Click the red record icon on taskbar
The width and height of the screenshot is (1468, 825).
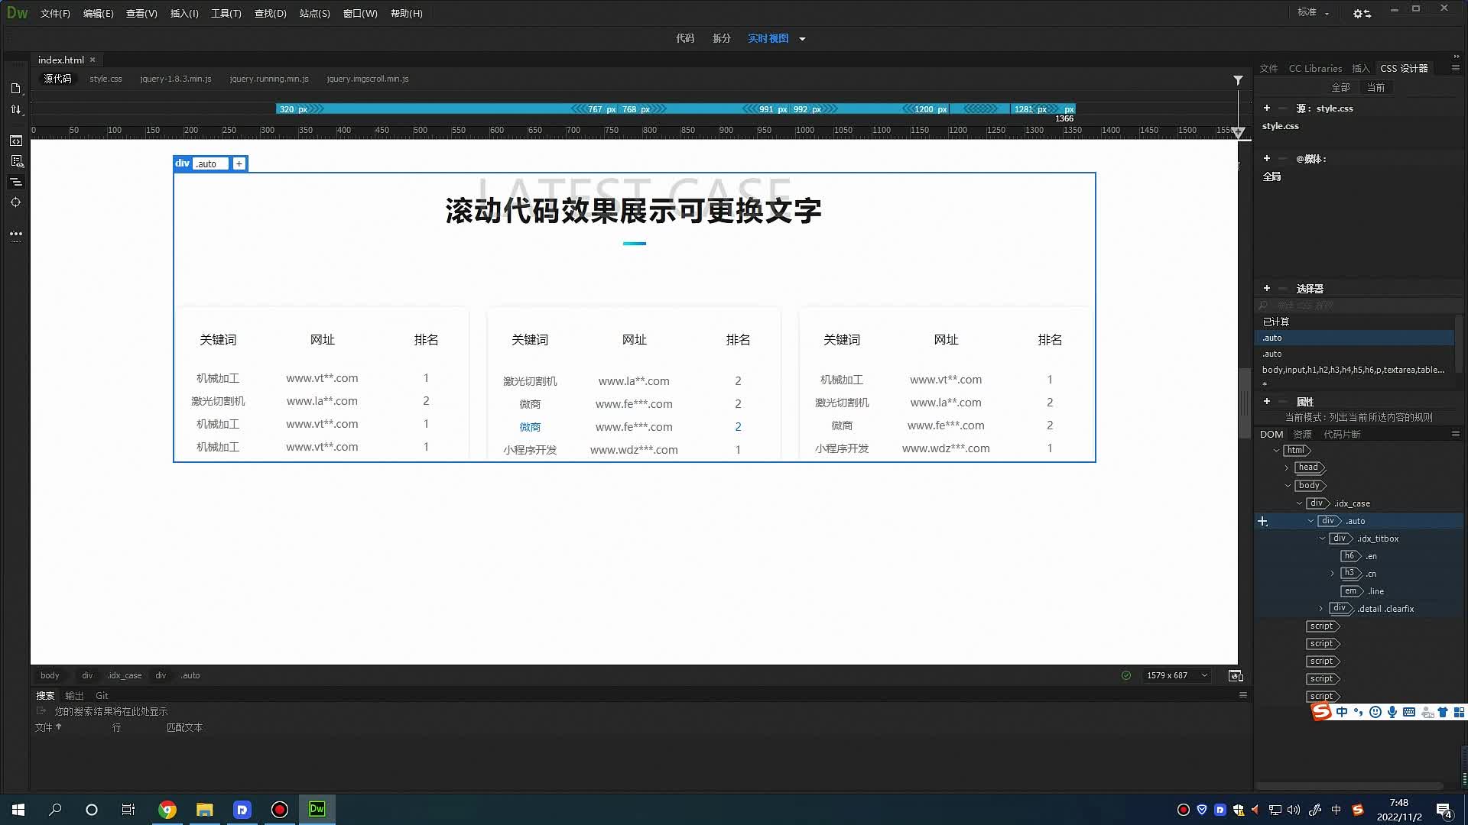[280, 809]
